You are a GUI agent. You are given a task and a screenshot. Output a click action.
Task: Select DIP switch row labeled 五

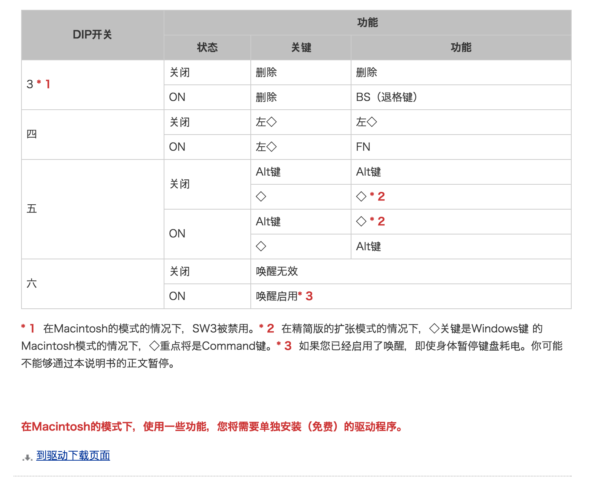(x=32, y=208)
